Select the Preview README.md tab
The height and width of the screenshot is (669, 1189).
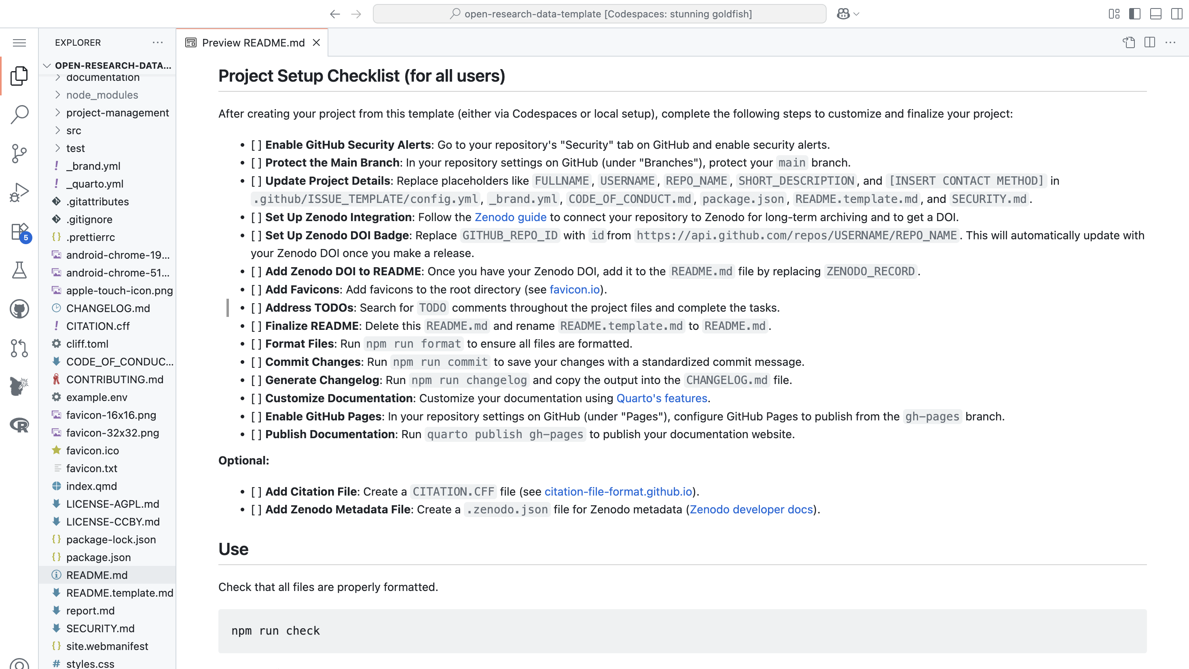click(x=253, y=42)
